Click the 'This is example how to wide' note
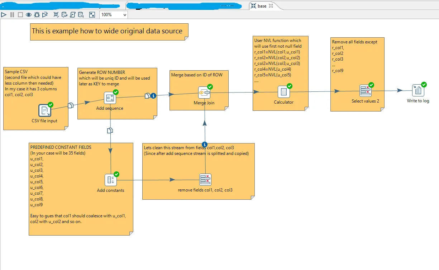439x270 pixels. (109, 31)
